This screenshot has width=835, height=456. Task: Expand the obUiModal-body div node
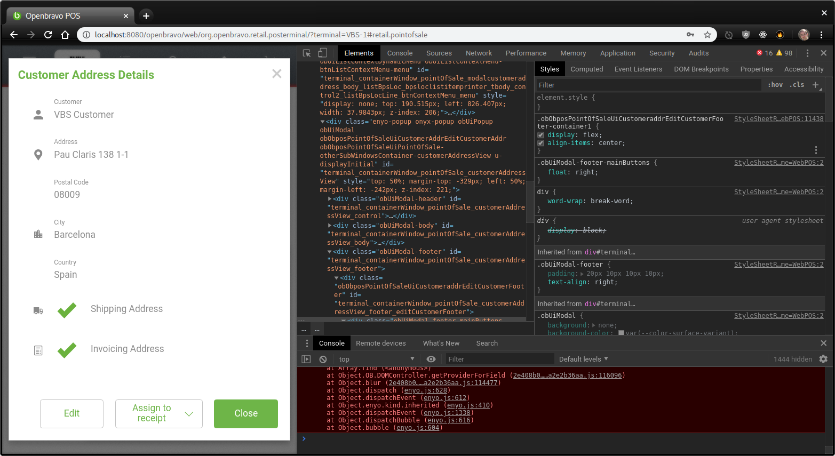click(330, 226)
